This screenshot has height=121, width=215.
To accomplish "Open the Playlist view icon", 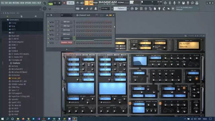I will click(132, 9).
